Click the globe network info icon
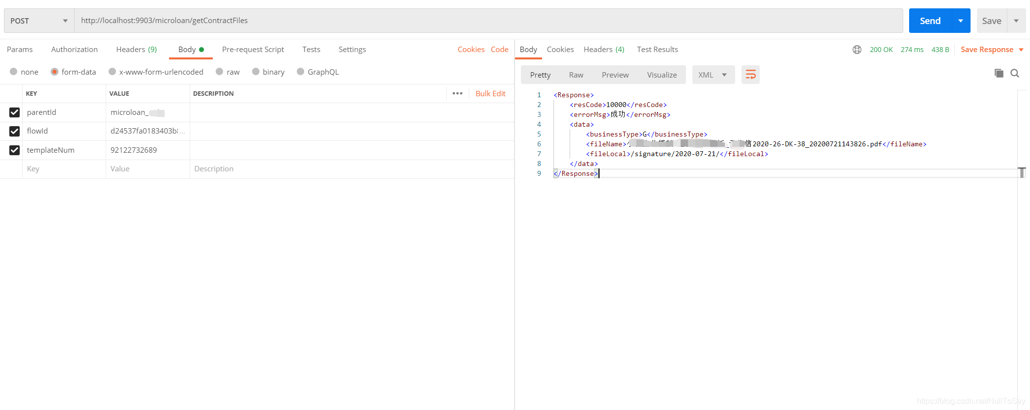 (x=857, y=50)
